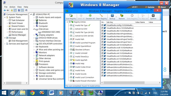Viewport: 171px width, 96px height.
Task: Toggle Obsolete Software checkbox
Action: [71, 50]
